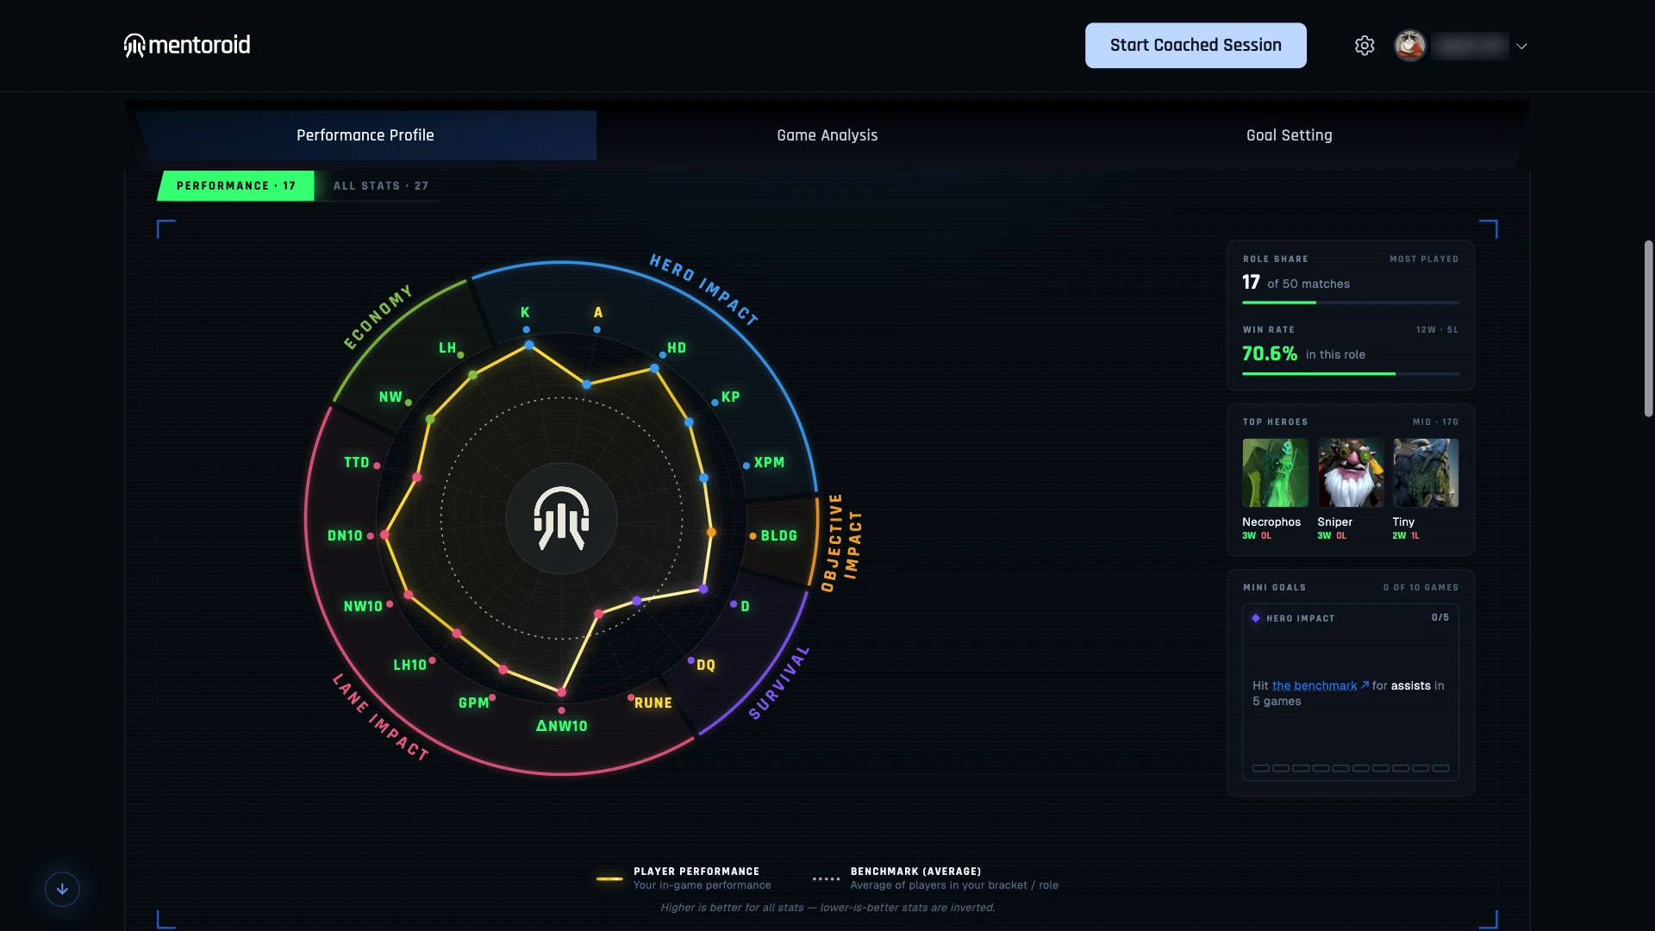Viewport: 1655px width, 931px height.
Task: Click the Hero Impact diamond icon
Action: (x=1256, y=618)
